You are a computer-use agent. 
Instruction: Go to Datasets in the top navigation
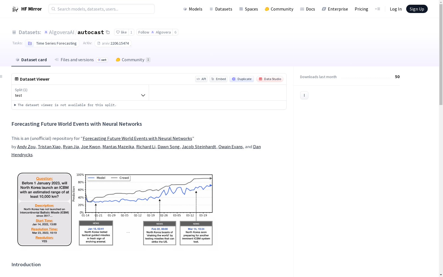(x=221, y=9)
